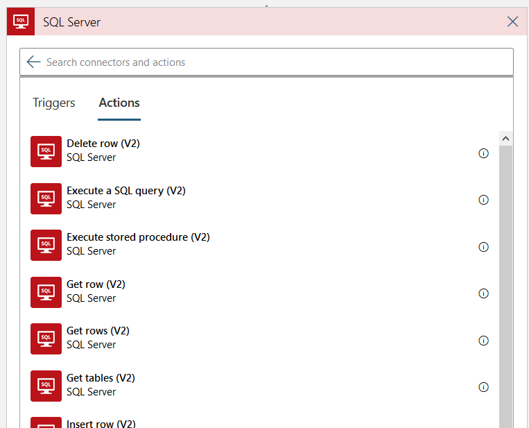Screen dimensions: 529x428
Task: Show info for Delete row (V2)
Action: click(483, 153)
